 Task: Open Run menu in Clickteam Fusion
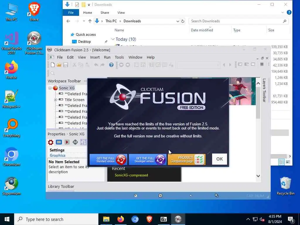pos(107,57)
